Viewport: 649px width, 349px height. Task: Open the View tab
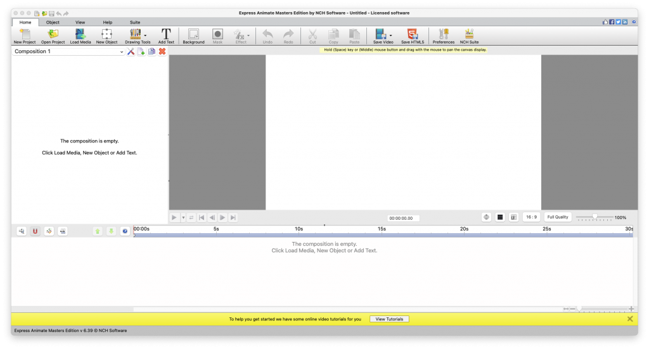coord(80,22)
